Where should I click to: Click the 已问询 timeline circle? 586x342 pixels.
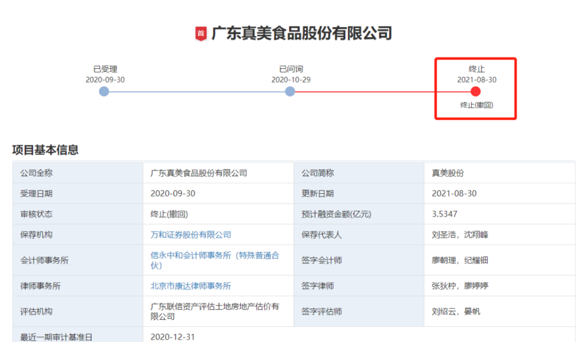pos(290,92)
